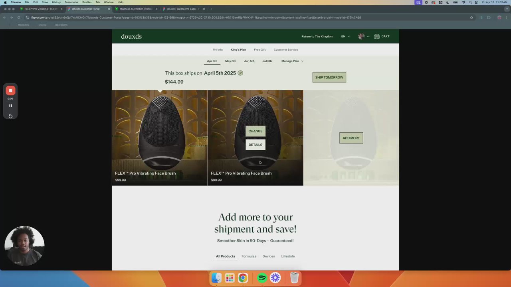Go to the douxds logo home

(x=131, y=36)
